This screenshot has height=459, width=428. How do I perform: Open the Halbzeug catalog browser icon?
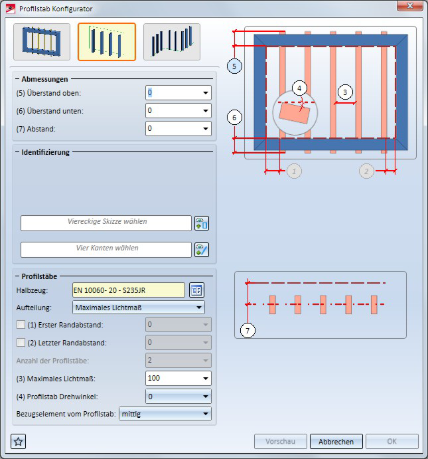click(x=197, y=290)
